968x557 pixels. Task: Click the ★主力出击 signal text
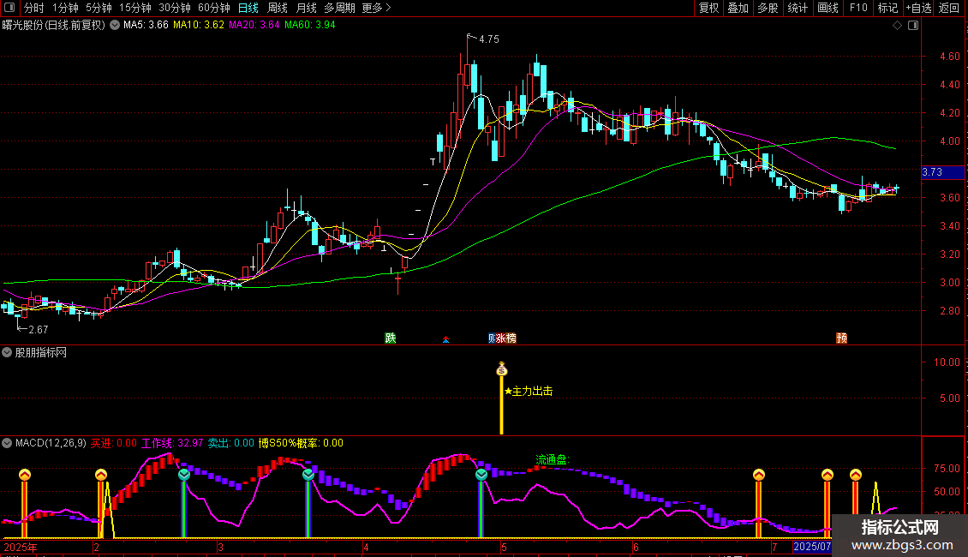(529, 392)
